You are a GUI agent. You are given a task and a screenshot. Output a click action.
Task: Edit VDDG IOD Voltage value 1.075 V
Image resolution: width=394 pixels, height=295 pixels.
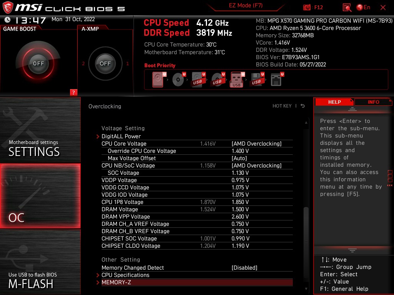tap(240, 195)
